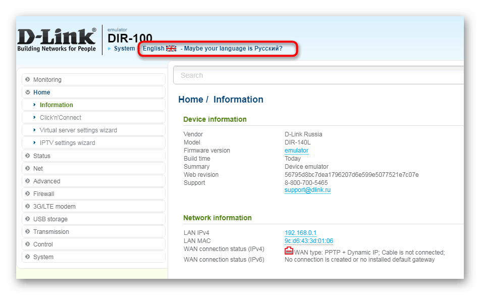Viewport: 480px width, 295px height.
Task: Open IPTV settings wizard
Action: tap(94, 143)
